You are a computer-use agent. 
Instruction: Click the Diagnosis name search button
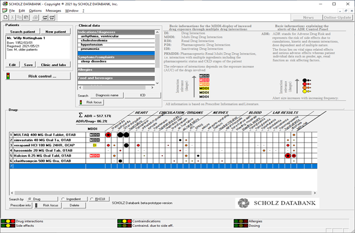click(x=107, y=95)
